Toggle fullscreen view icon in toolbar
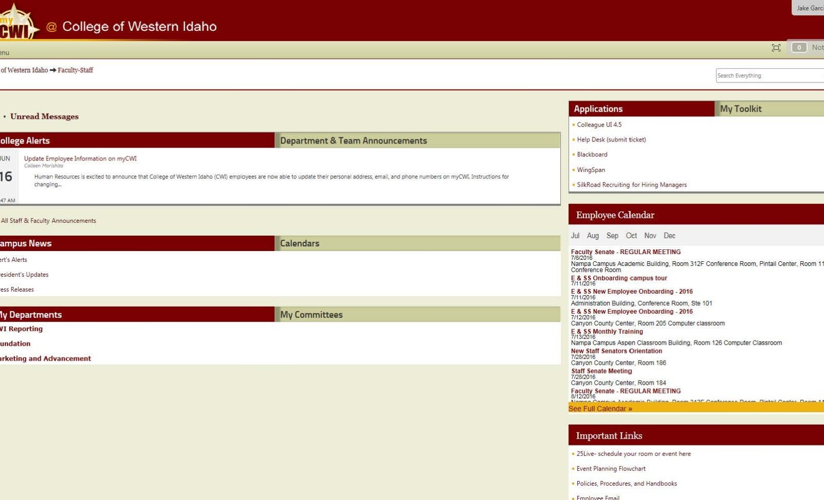824x500 pixels. pyautogui.click(x=776, y=48)
